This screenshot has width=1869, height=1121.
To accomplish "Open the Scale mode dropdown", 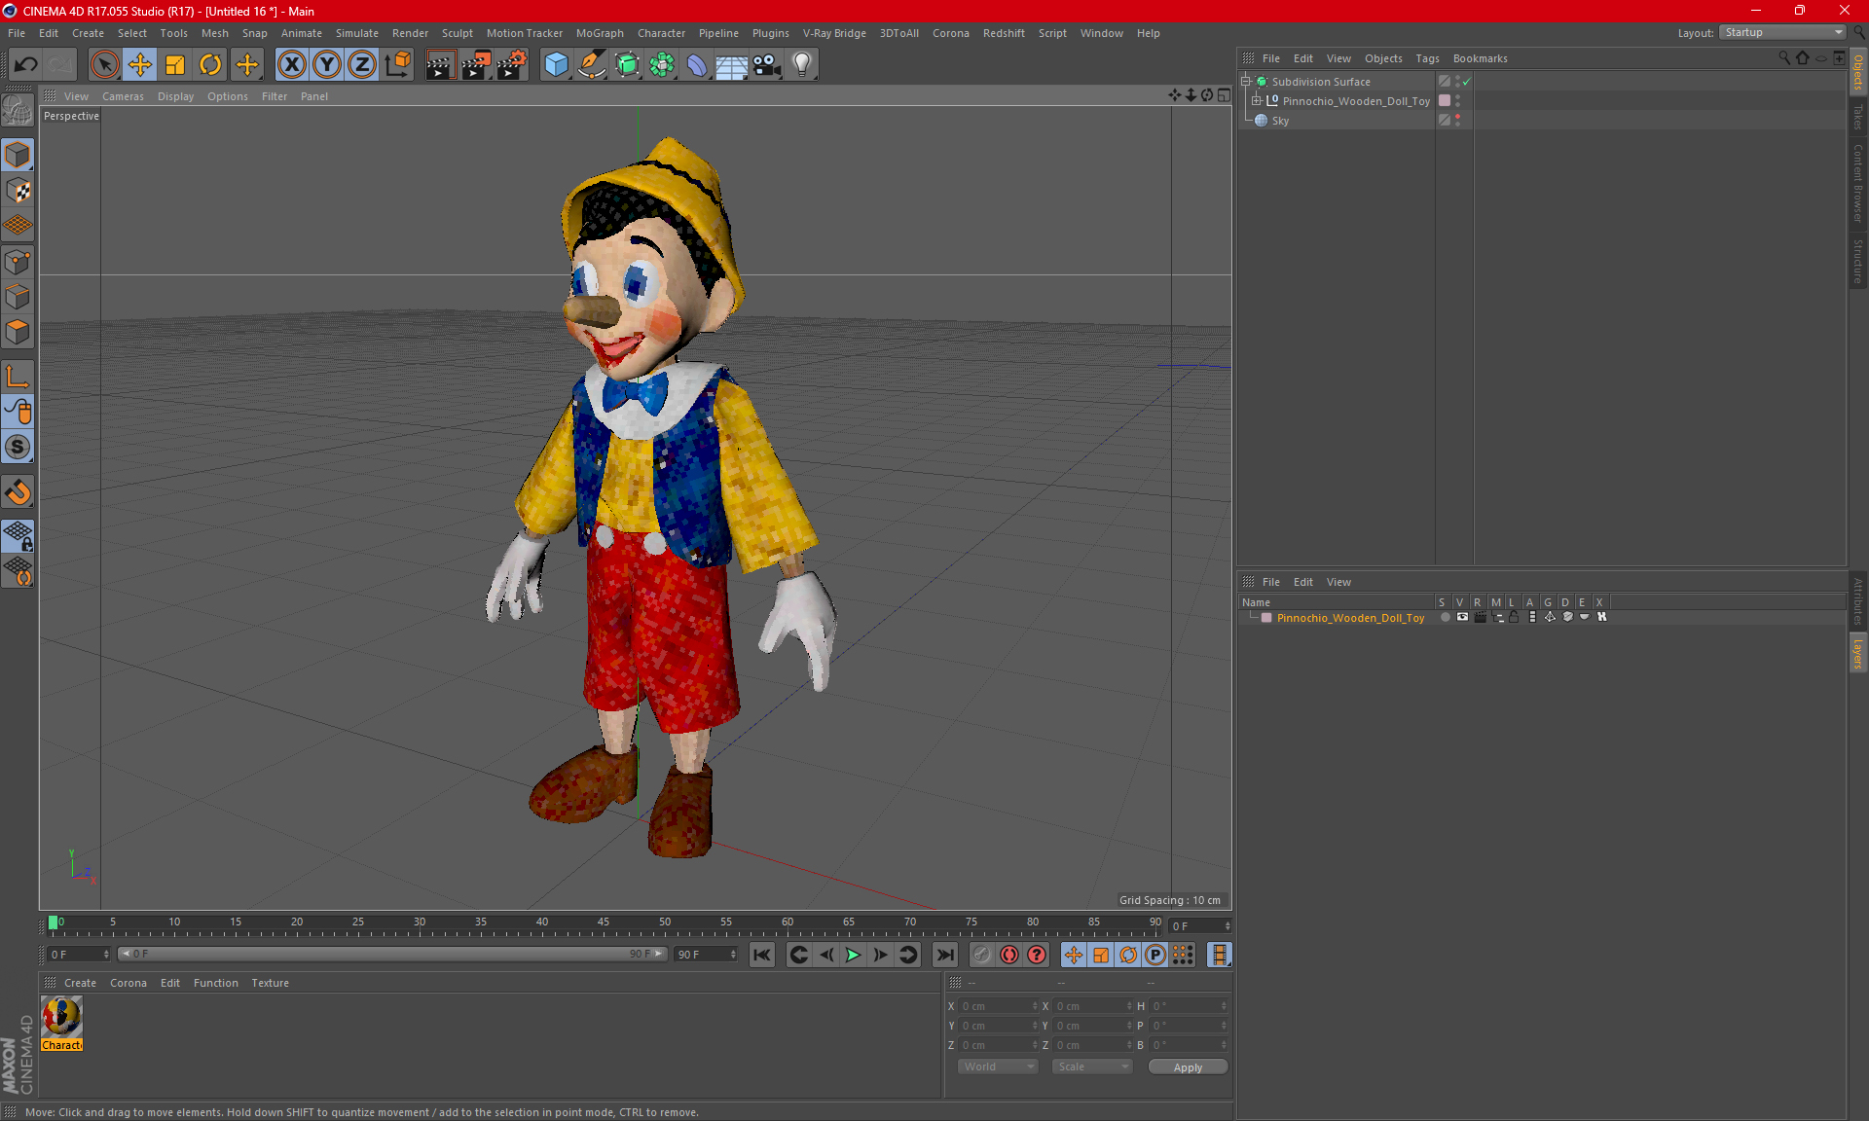I will pos(1091,1067).
